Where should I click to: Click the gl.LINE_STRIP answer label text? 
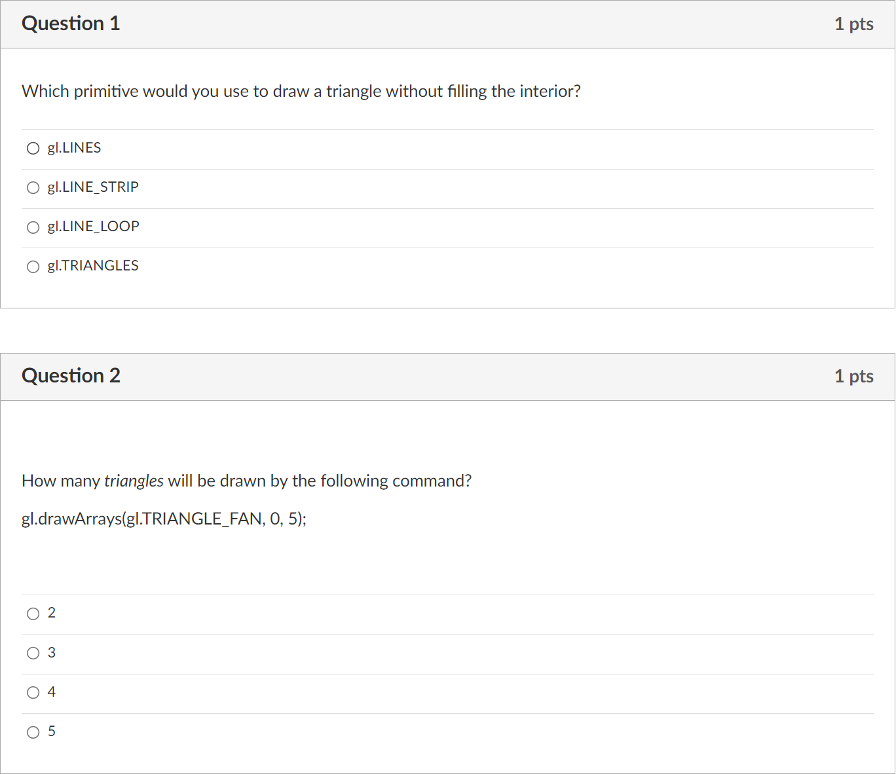coord(93,187)
